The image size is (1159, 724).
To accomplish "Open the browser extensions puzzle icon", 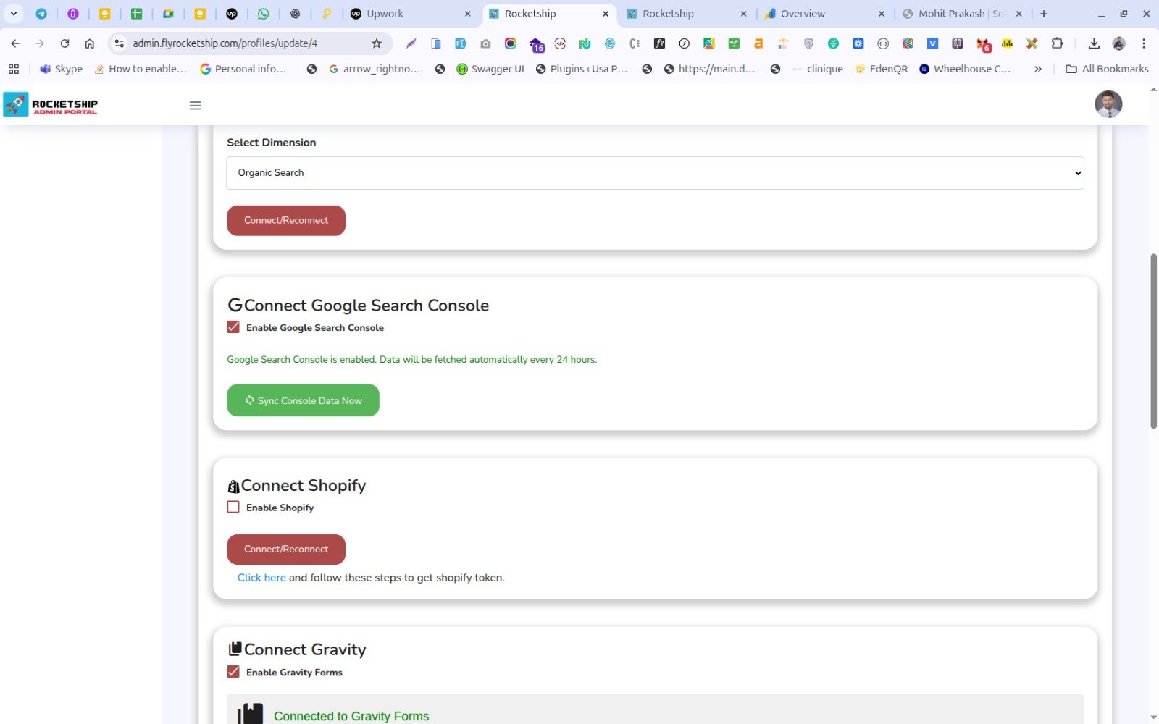I will (1057, 43).
